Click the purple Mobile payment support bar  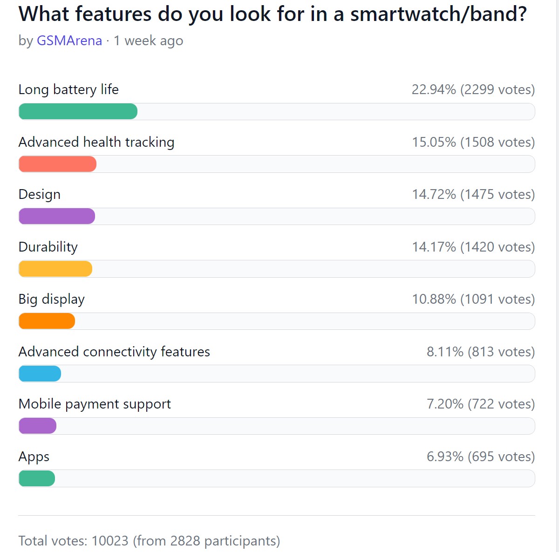(37, 426)
